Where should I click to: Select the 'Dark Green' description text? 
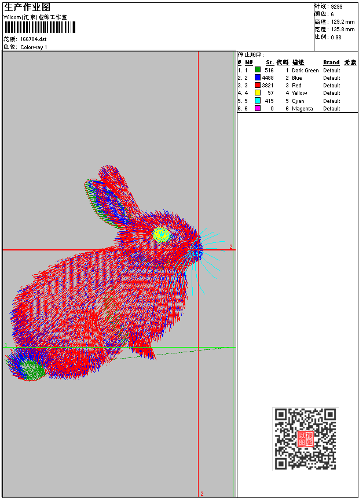point(305,70)
